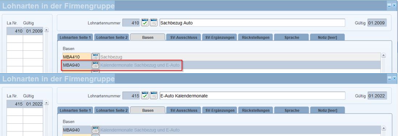Select MBA410 base code cell

76,57
